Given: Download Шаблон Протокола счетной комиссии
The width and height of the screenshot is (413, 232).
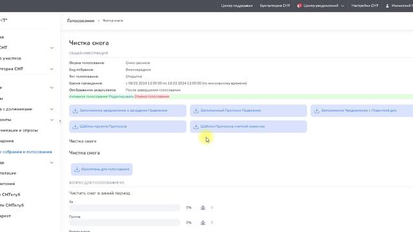Looking at the screenshot, I should coord(248,126).
